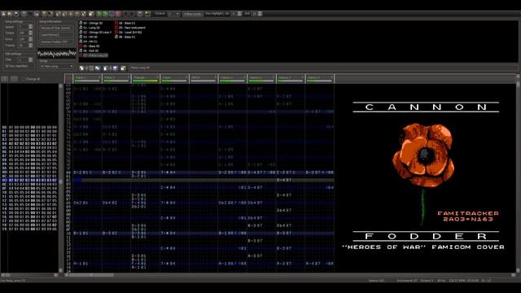The width and height of the screenshot is (521, 293).
Task: Expand the new instrument type dropdown arrow
Action: [x=87, y=68]
